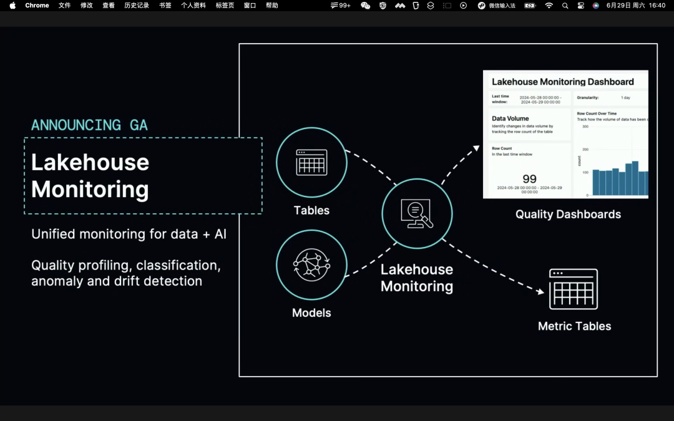Click the 'Quality Dashboards' caption
This screenshot has height=421, width=674.
[x=569, y=214]
